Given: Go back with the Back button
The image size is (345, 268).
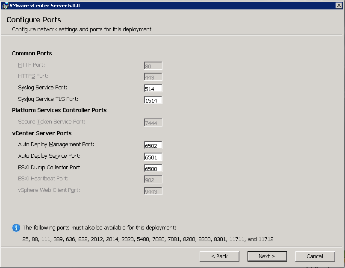Looking at the screenshot, I should pyautogui.click(x=219, y=256).
